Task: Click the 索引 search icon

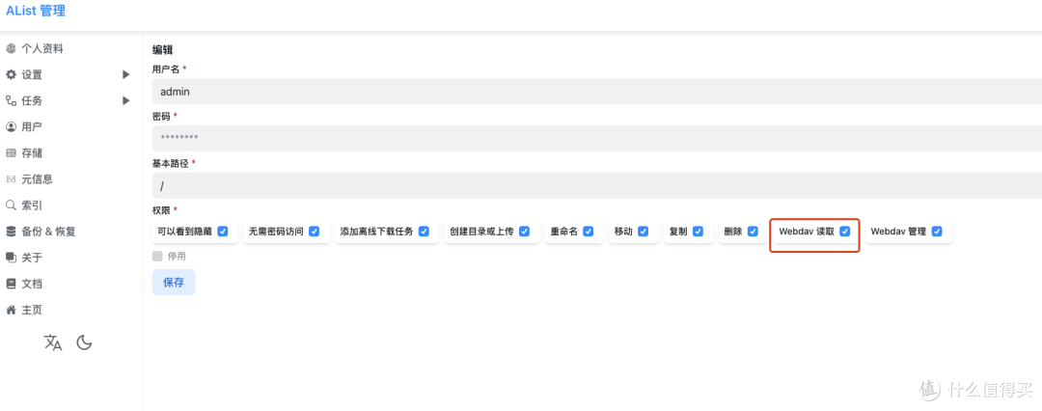Action: [11, 205]
